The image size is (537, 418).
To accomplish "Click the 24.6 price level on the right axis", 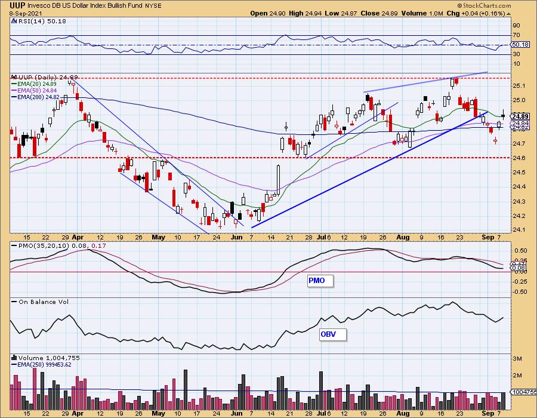I will point(519,158).
